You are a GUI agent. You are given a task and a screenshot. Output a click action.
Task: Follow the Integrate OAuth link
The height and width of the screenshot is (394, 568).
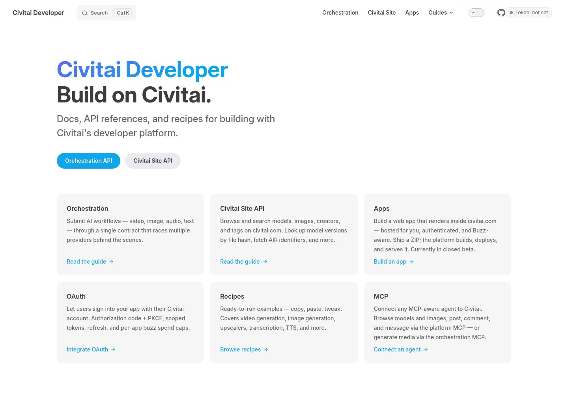tap(91, 349)
